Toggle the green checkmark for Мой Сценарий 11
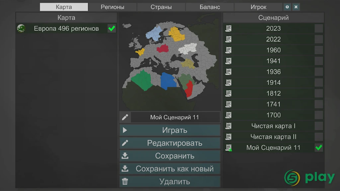 pyautogui.click(x=319, y=148)
